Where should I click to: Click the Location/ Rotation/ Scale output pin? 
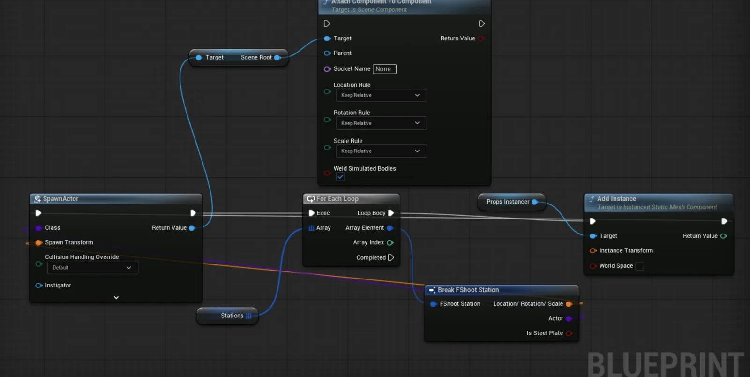569,304
